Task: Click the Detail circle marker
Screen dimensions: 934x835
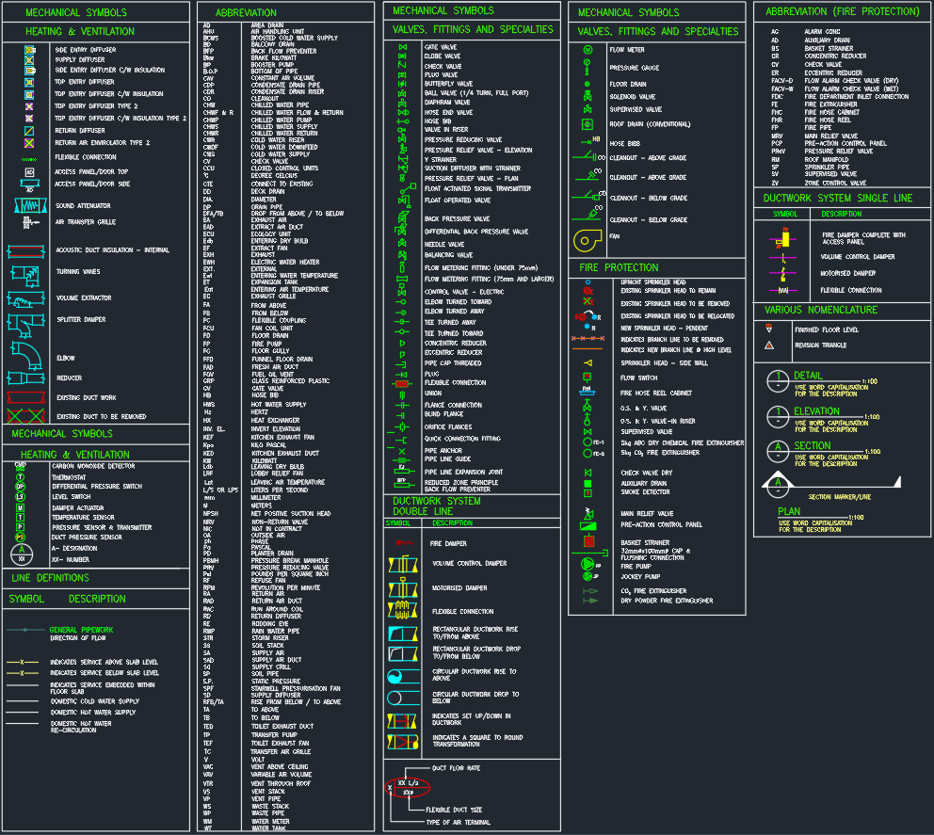Action: tap(778, 379)
